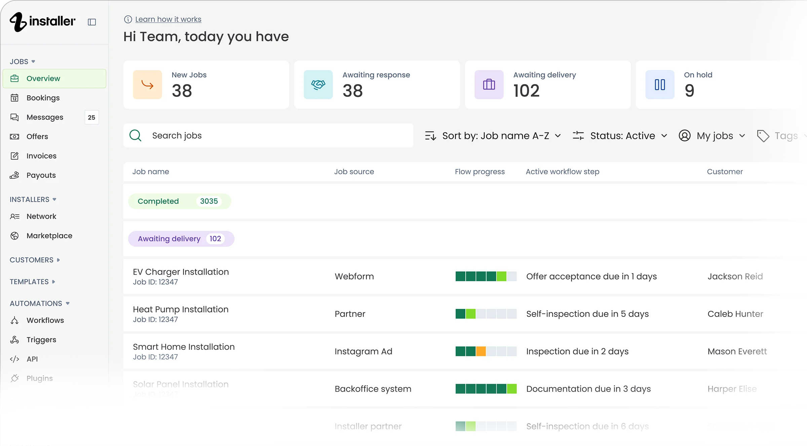Click the Workflows sidebar icon
The height and width of the screenshot is (446, 807).
[14, 320]
